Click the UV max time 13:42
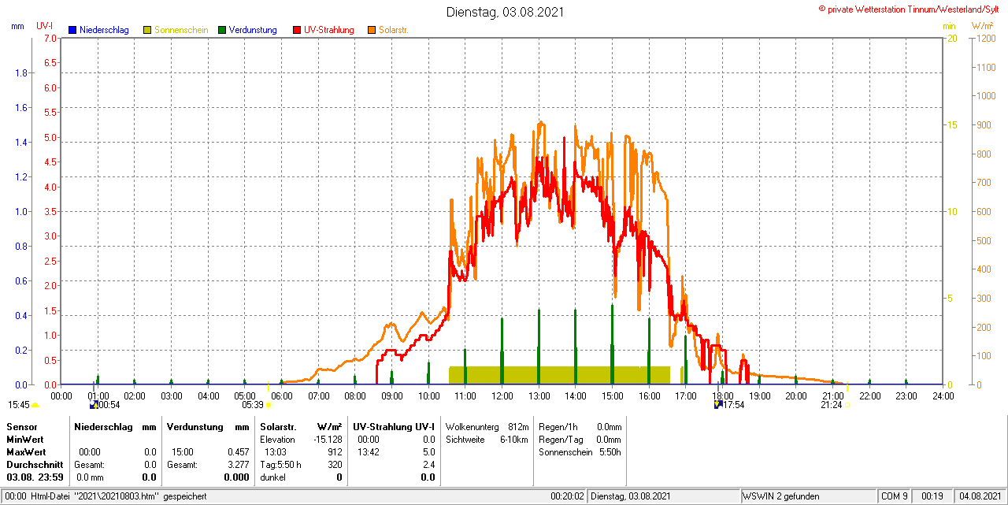 368,451
